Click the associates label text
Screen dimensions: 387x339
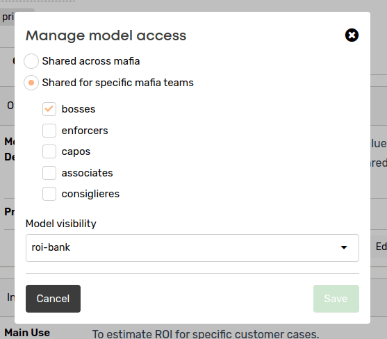[x=87, y=173]
